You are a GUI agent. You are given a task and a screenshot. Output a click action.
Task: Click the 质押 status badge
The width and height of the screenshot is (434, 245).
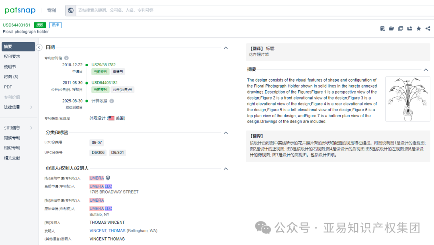click(55, 25)
